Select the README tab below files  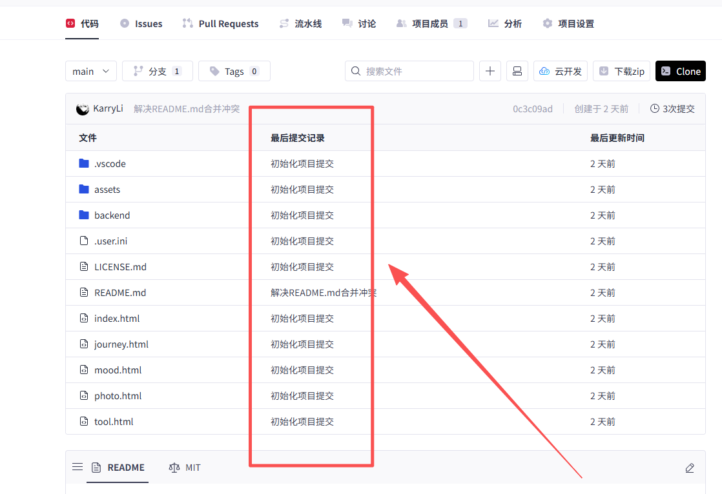(118, 468)
